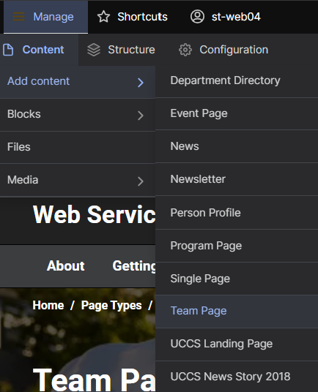
Task: Open the About navigation link
Action: (66, 265)
